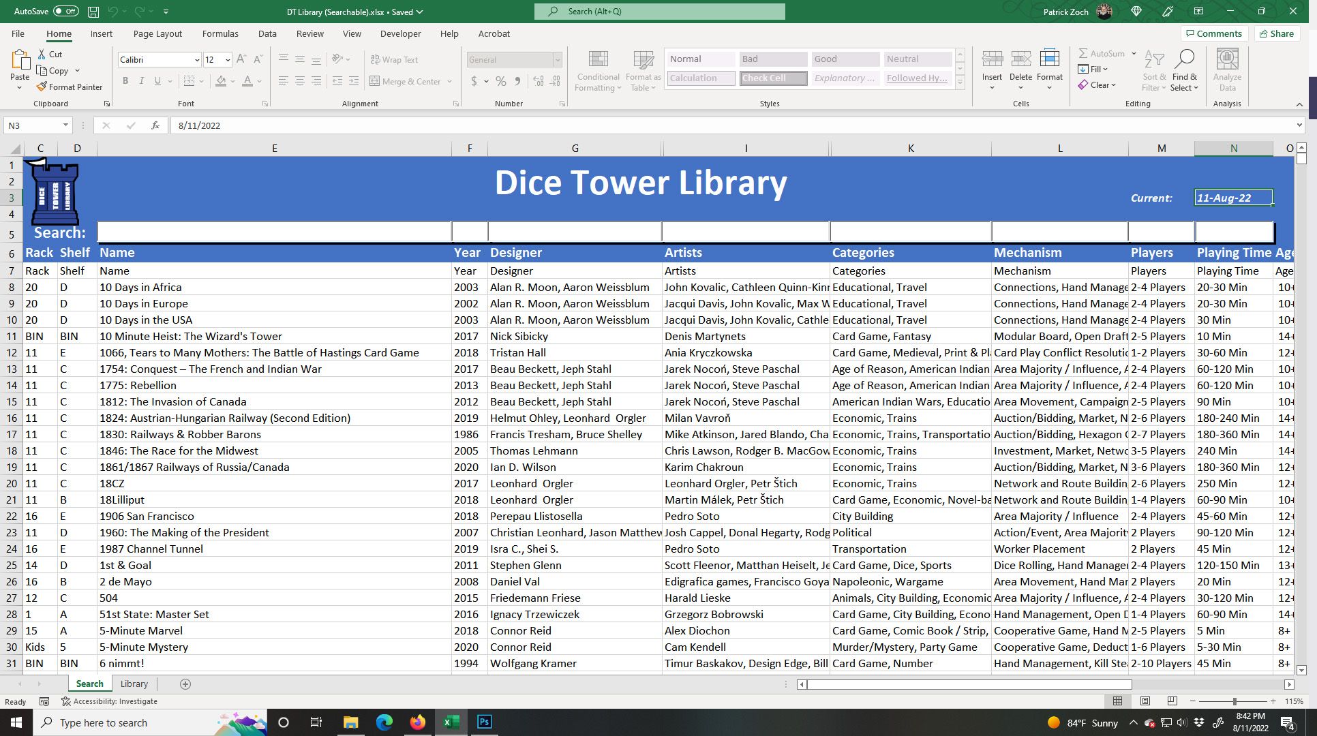Viewport: 1317px width, 736px height.
Task: Click the Format Painter brush icon
Action: (x=42, y=87)
